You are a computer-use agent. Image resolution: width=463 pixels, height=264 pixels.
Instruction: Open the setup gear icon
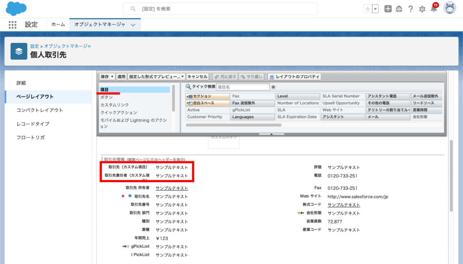click(422, 9)
